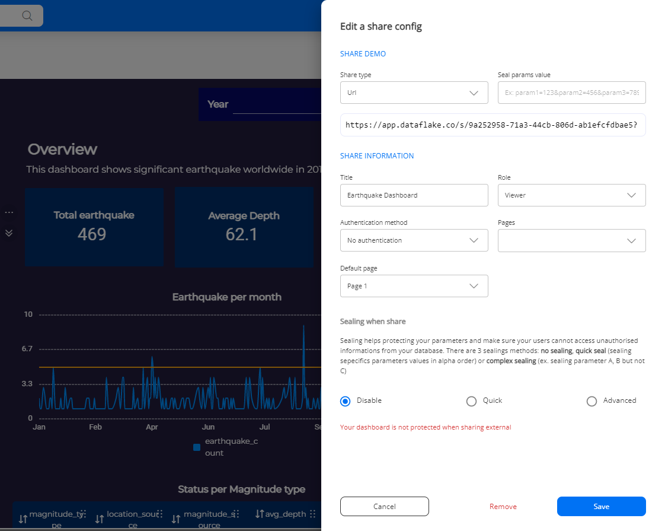
Task: Save the share configuration
Action: coord(601,506)
